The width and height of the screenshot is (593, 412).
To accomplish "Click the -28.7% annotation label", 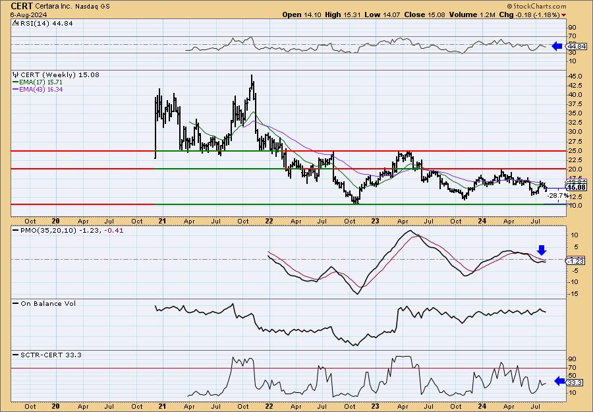I will click(558, 196).
